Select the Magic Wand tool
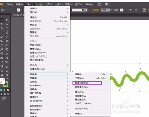 coord(2,24)
